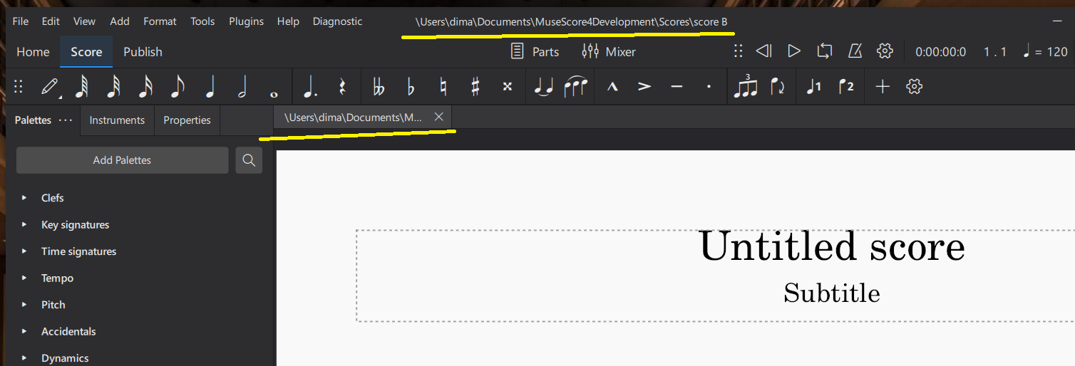
Task: Click the Add Palettes button
Action: pyautogui.click(x=122, y=160)
